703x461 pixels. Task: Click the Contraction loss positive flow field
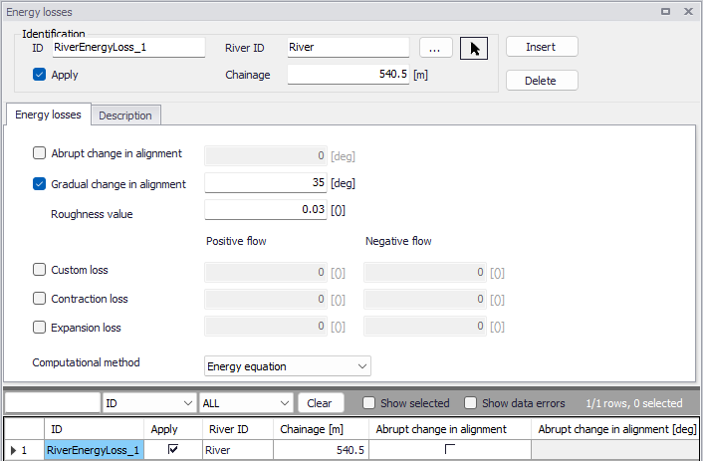[x=266, y=300]
